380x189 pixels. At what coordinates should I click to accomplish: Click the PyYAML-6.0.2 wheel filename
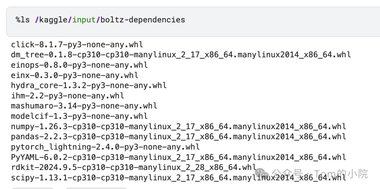click(x=179, y=157)
